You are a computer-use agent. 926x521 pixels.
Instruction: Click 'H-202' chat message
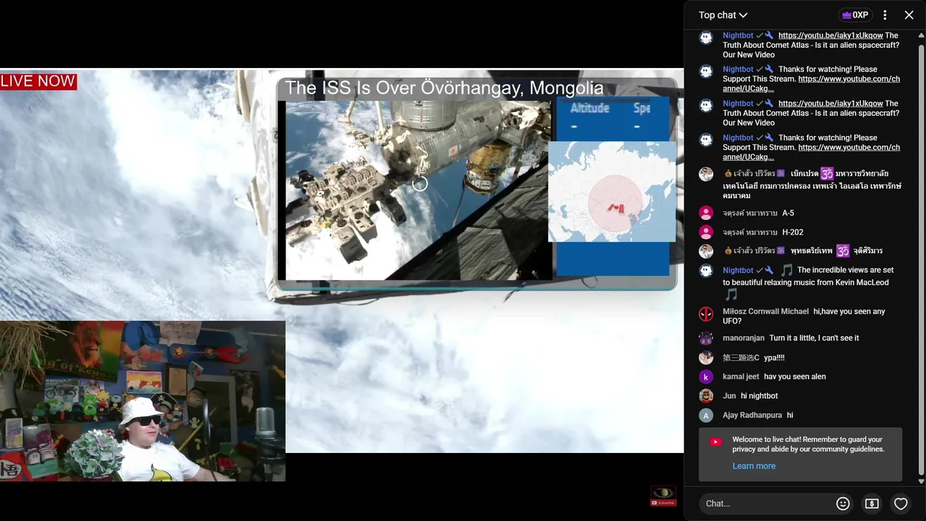793,232
